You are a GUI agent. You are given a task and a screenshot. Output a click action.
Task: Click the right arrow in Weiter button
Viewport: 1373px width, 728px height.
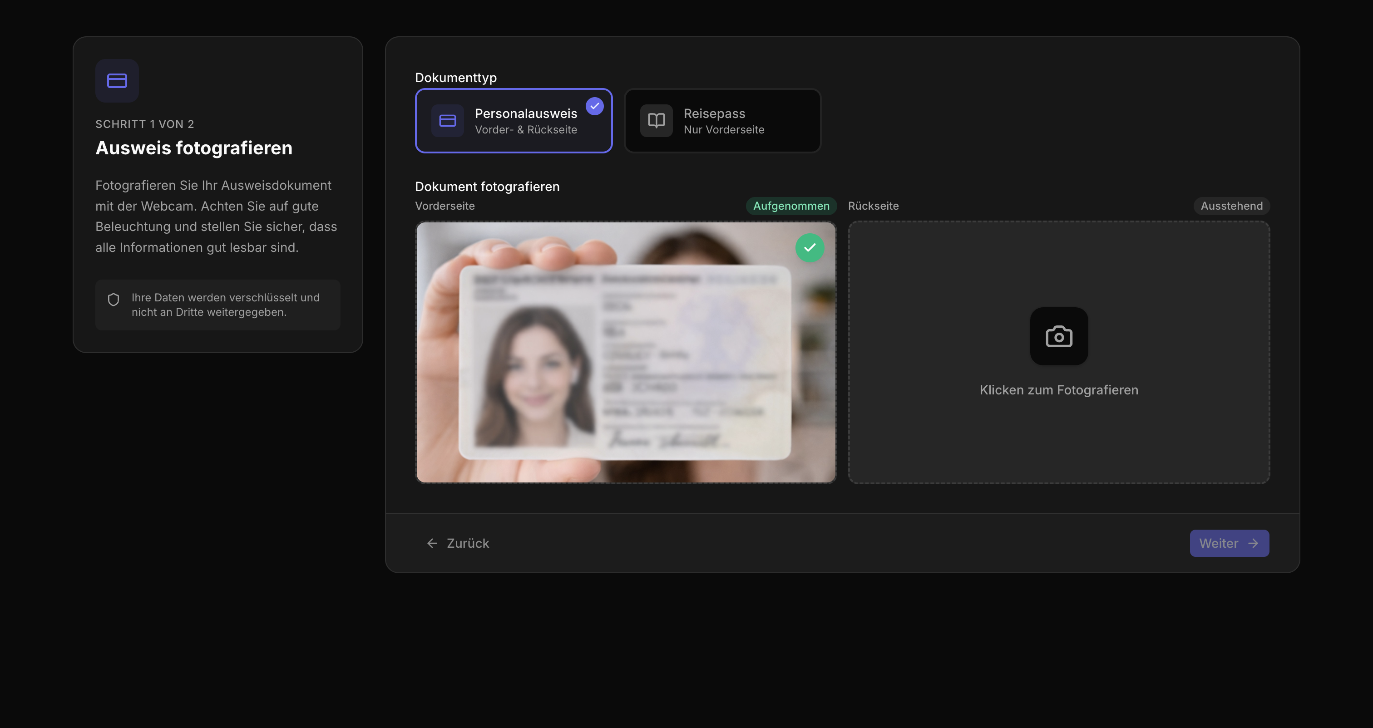click(1253, 543)
